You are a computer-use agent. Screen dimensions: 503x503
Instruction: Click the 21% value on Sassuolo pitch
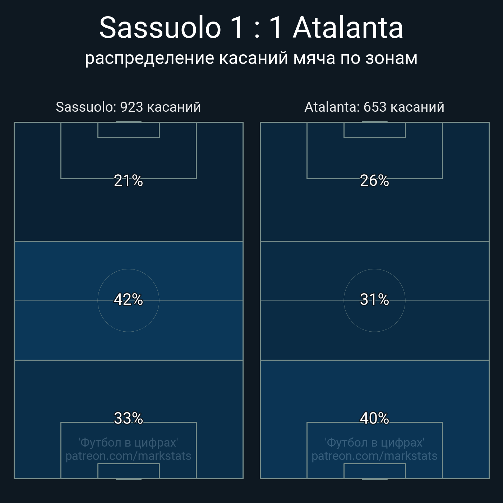[x=128, y=180]
